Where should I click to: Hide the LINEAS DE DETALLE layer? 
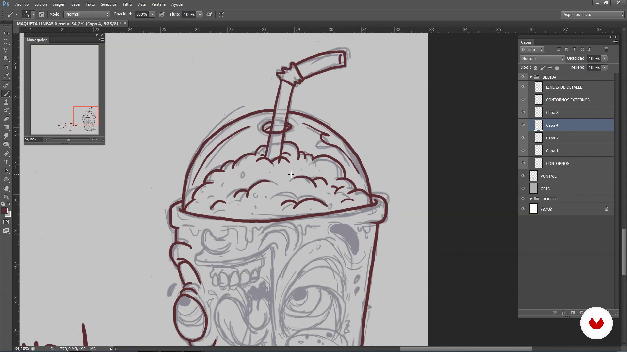click(x=523, y=87)
